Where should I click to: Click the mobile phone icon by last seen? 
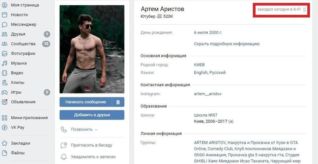tap(304, 9)
